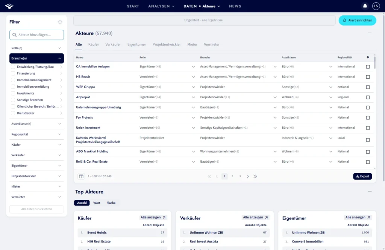
Task: Click the app logo in the top bar
Action: coord(9,6)
